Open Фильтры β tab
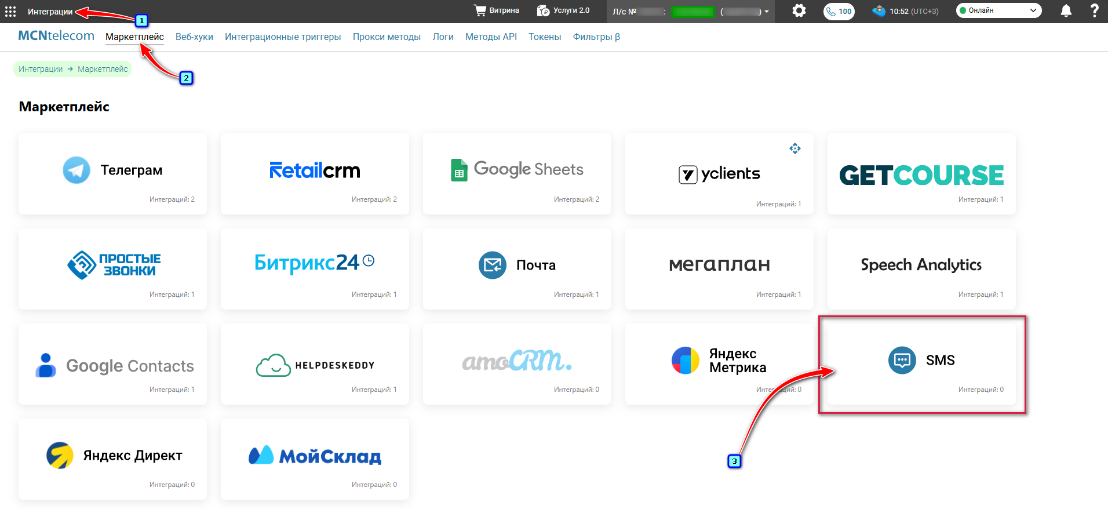 point(596,37)
